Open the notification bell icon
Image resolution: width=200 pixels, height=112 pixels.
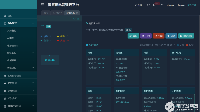click(x=154, y=5)
